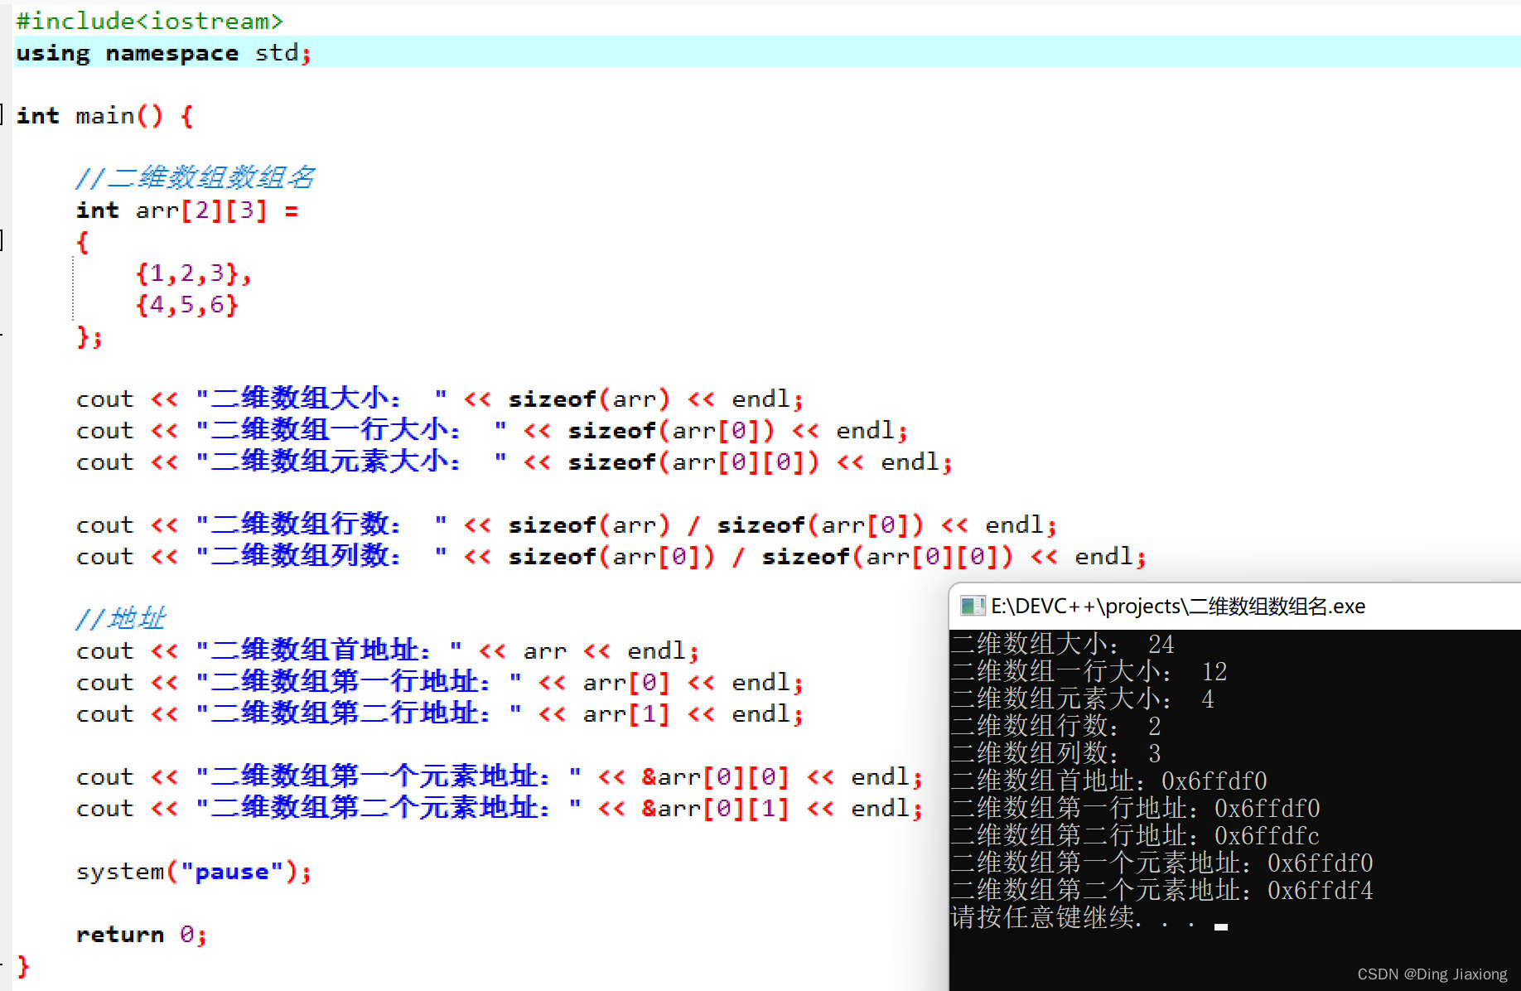Viewport: 1521px width, 991px height.
Task: Click the sizeof(arr) expression
Action: [x=588, y=399]
